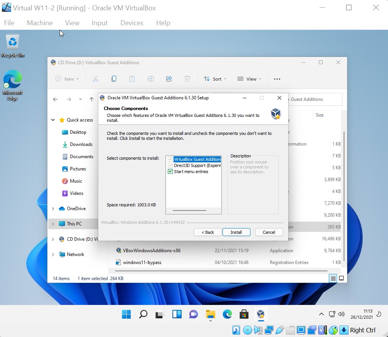Click the shared folders icon in VirtualBox status bar
Viewport: 388px width, 337px height.
click(x=290, y=330)
